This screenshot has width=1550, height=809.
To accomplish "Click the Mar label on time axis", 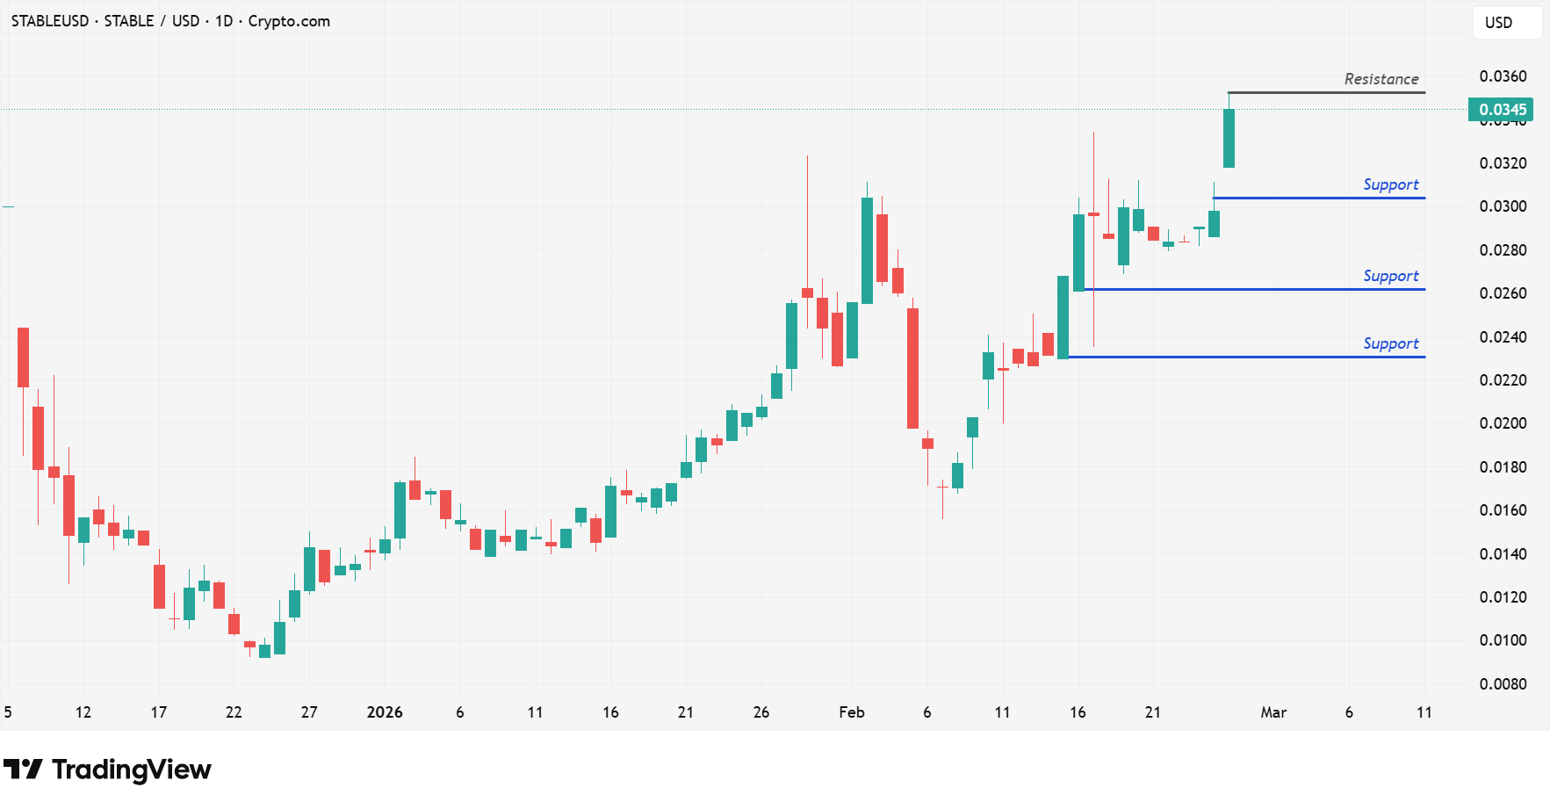I will [1273, 712].
